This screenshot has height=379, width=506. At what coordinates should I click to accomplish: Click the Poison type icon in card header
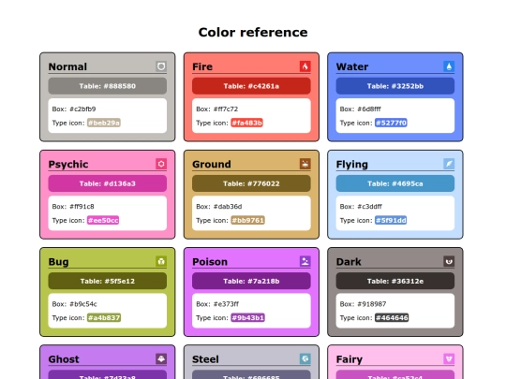(305, 261)
